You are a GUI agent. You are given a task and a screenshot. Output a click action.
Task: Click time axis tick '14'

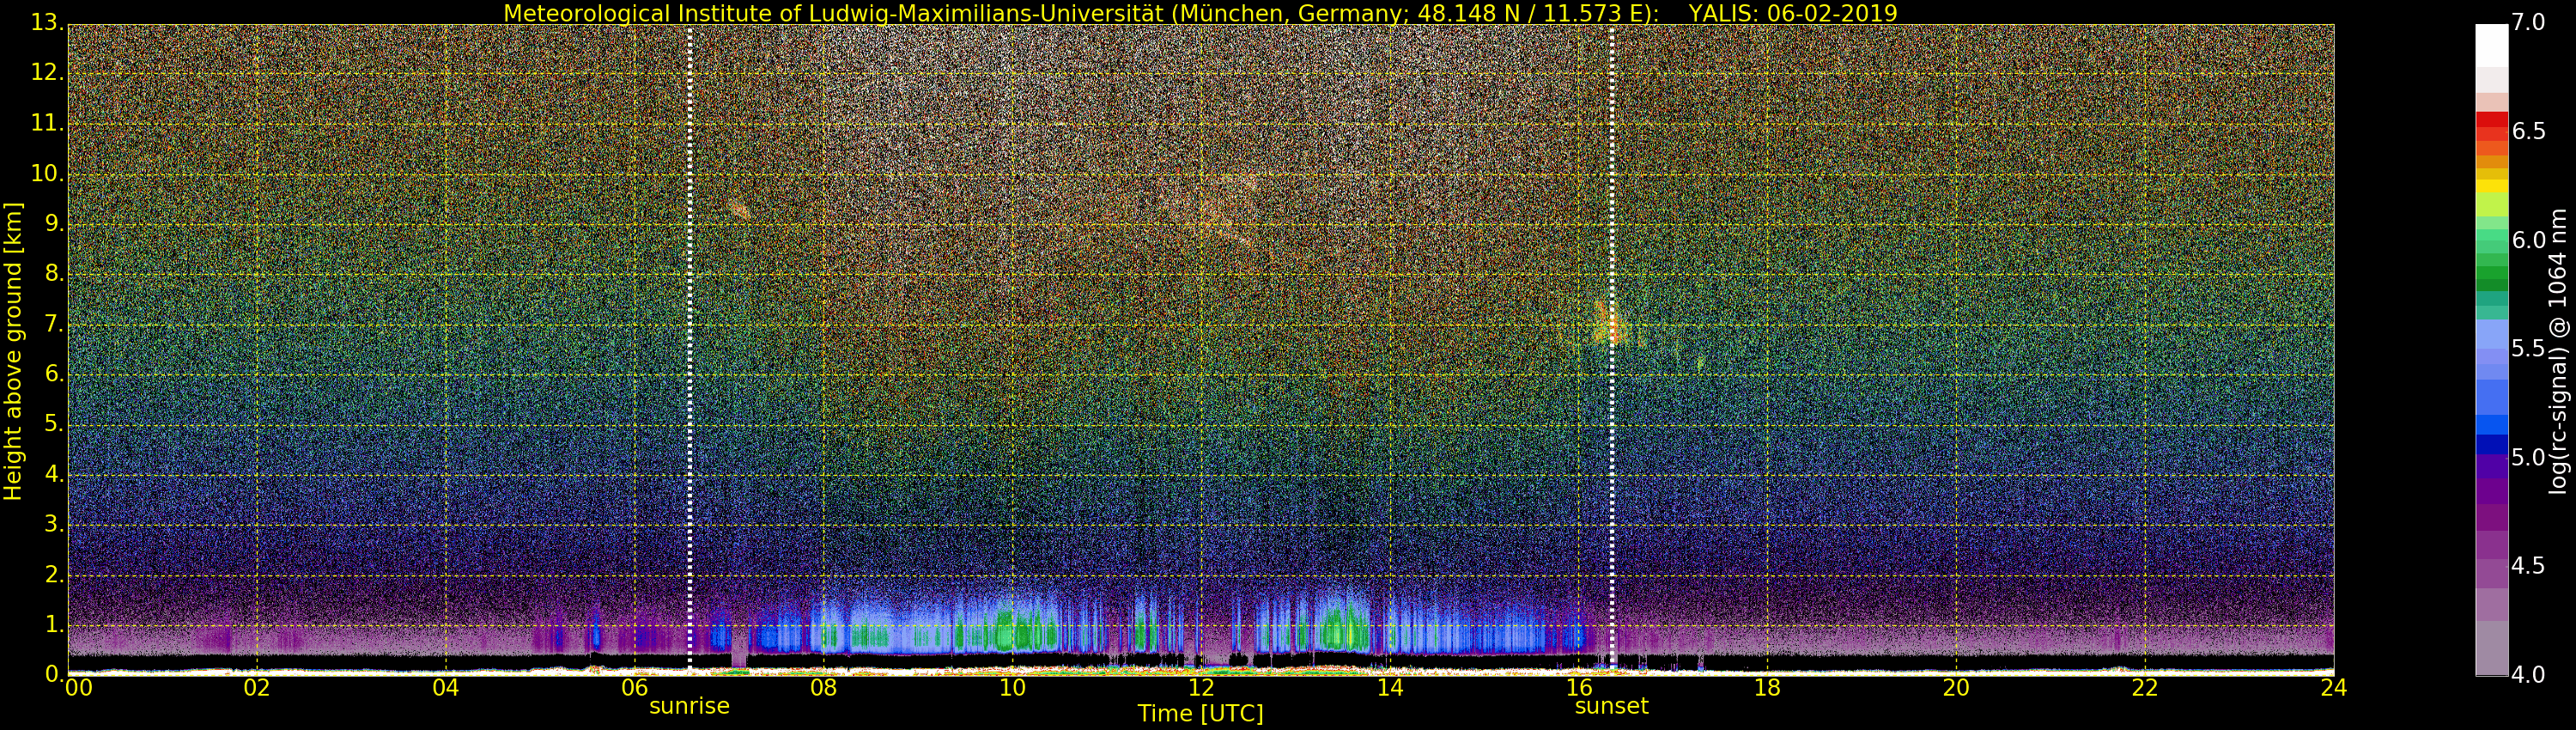click(x=1390, y=688)
